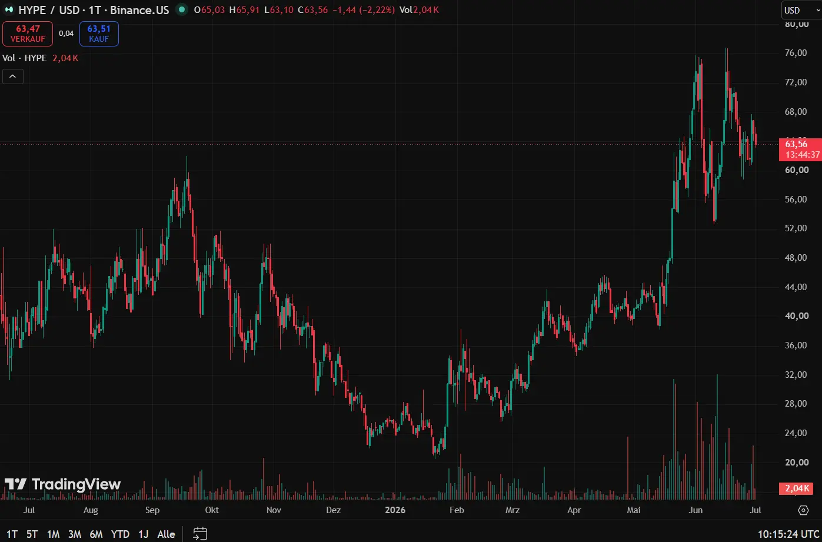Image resolution: width=822 pixels, height=542 pixels.
Task: Collapse the indicator legend chevron
Action: [13, 76]
